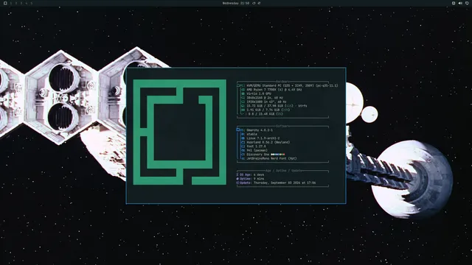Click the large green Omarchy logo in terminal

tap(180, 132)
